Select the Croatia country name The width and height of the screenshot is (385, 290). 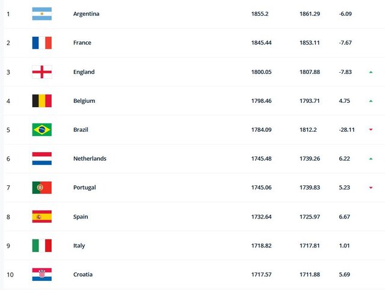82,274
